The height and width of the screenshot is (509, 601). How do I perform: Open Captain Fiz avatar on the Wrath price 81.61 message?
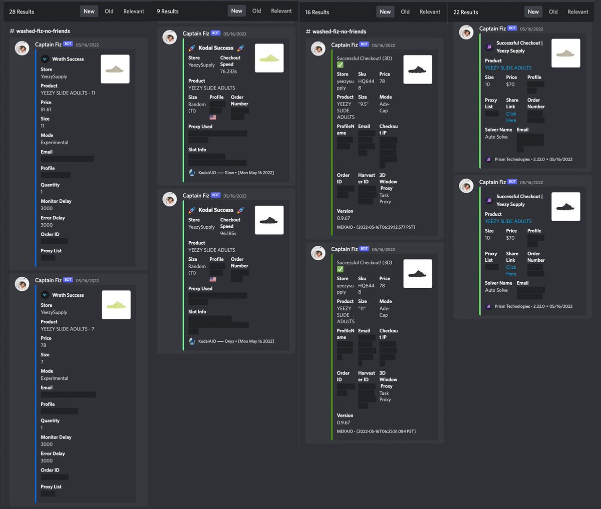22,49
